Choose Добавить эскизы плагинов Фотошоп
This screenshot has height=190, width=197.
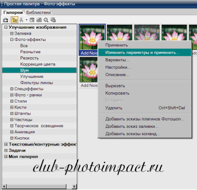click(145, 119)
